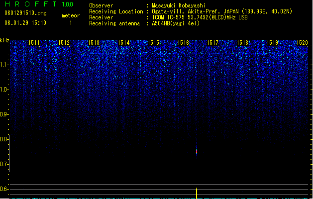Click the 1512 time marker label
Image resolution: width=313 pixels, height=199 pixels.
[64, 42]
